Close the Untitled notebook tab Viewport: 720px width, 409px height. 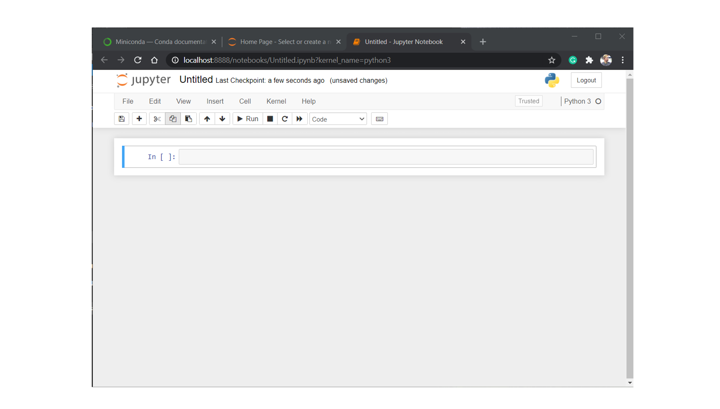coord(463,42)
